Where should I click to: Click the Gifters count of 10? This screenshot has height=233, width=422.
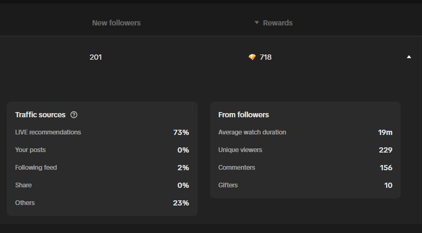388,185
